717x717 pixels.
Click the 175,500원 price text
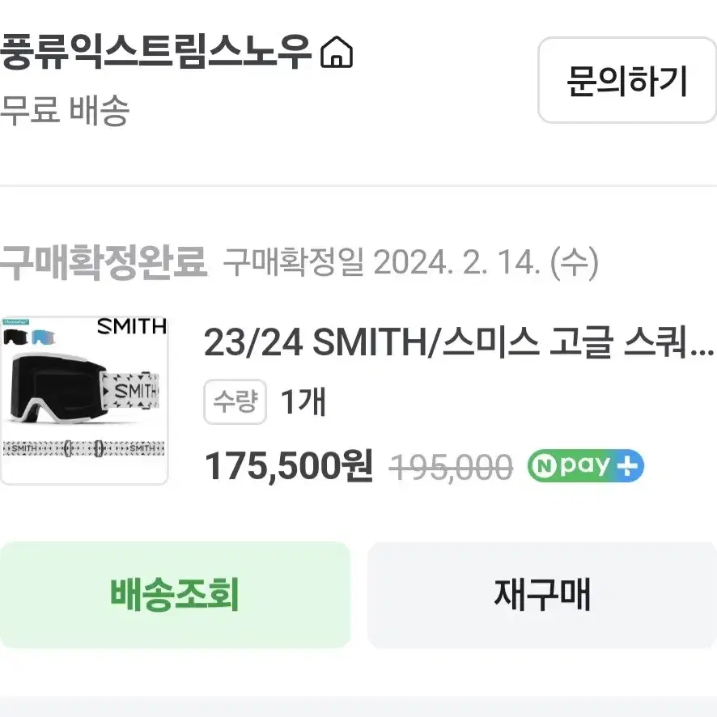(289, 466)
